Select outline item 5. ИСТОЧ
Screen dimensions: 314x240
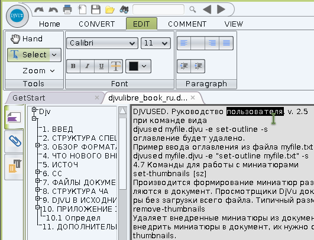(60, 164)
